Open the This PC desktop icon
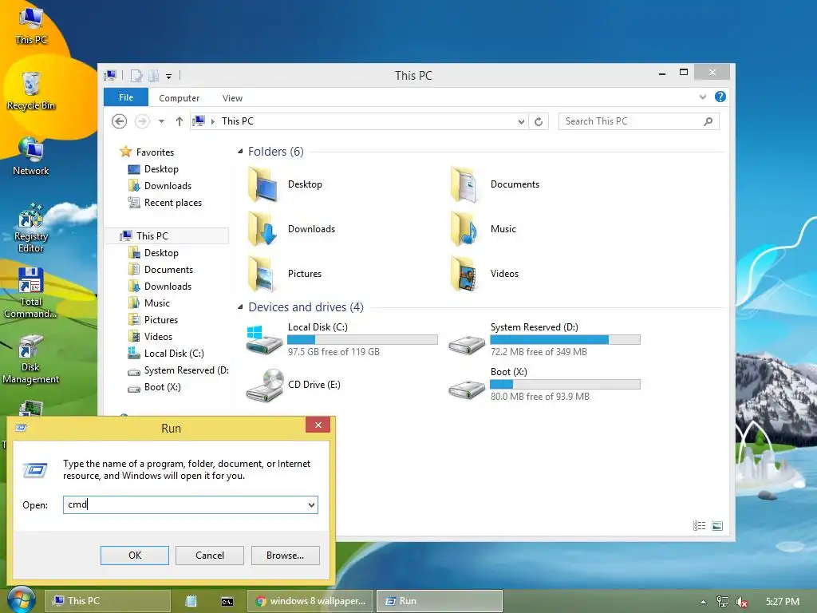Viewport: 817px width, 613px height. [x=31, y=25]
